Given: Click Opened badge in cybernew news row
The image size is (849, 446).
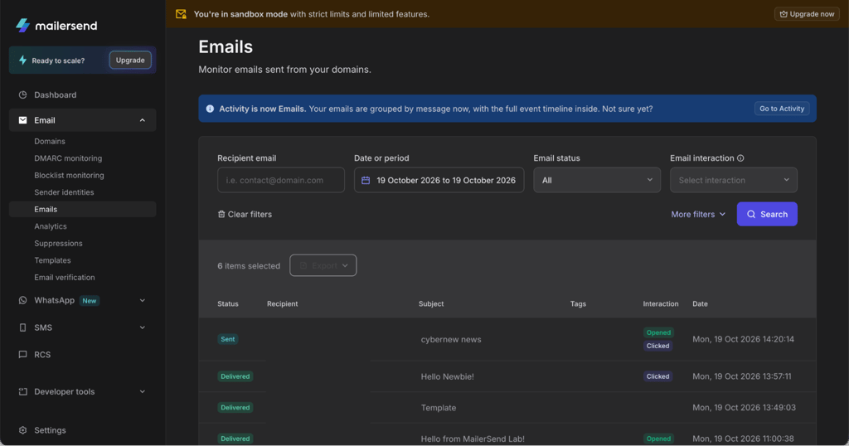Looking at the screenshot, I should 658,332.
